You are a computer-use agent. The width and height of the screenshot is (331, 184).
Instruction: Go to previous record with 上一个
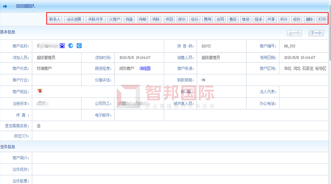(294, 33)
